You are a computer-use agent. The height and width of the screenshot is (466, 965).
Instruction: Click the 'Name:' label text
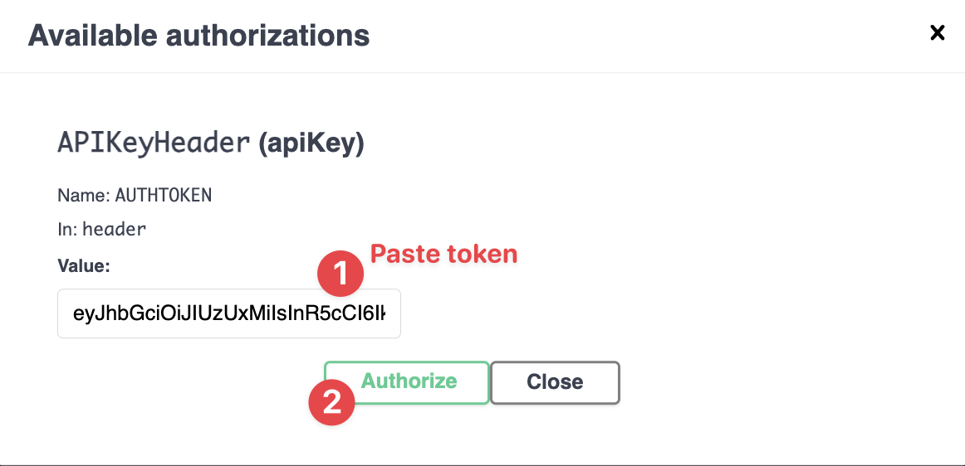click(x=83, y=196)
